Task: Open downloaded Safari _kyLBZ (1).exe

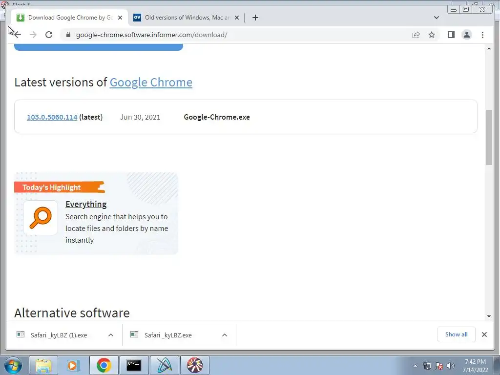Action: [x=59, y=335]
